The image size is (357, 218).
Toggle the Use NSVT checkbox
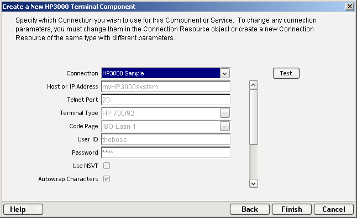click(107, 166)
